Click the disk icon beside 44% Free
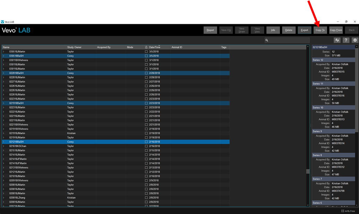Viewport: 359px width, 214px height. coord(342,211)
